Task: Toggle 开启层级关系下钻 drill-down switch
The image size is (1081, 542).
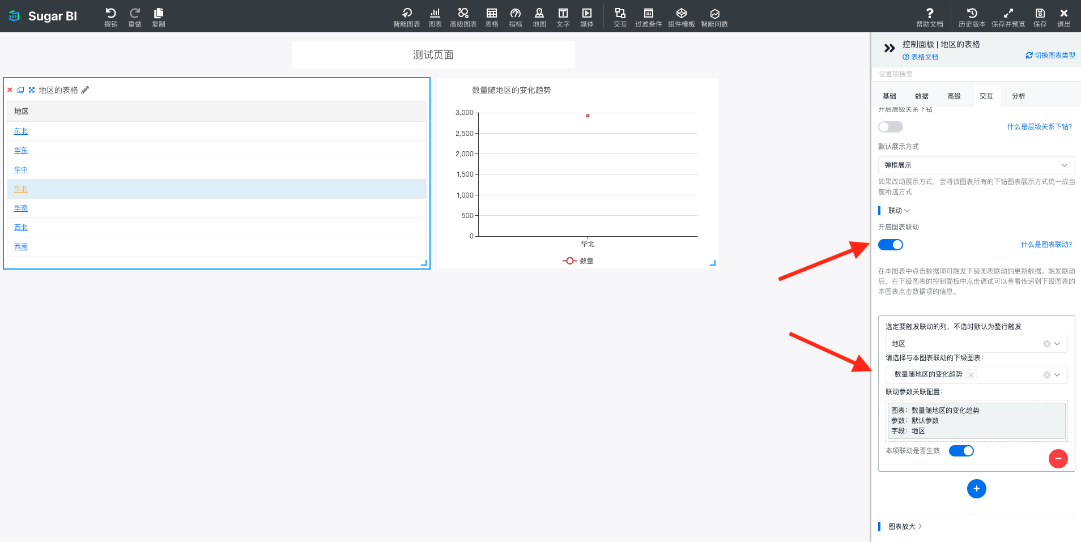Action: point(891,127)
